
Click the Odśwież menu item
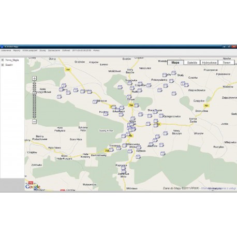click(x=66, y=51)
